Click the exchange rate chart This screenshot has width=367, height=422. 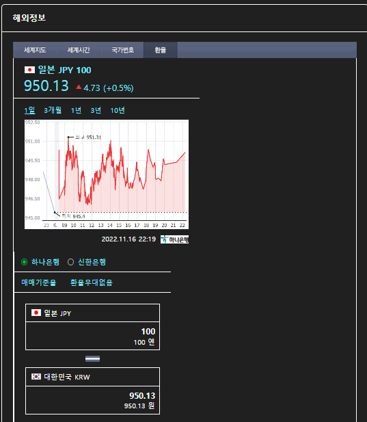107,174
